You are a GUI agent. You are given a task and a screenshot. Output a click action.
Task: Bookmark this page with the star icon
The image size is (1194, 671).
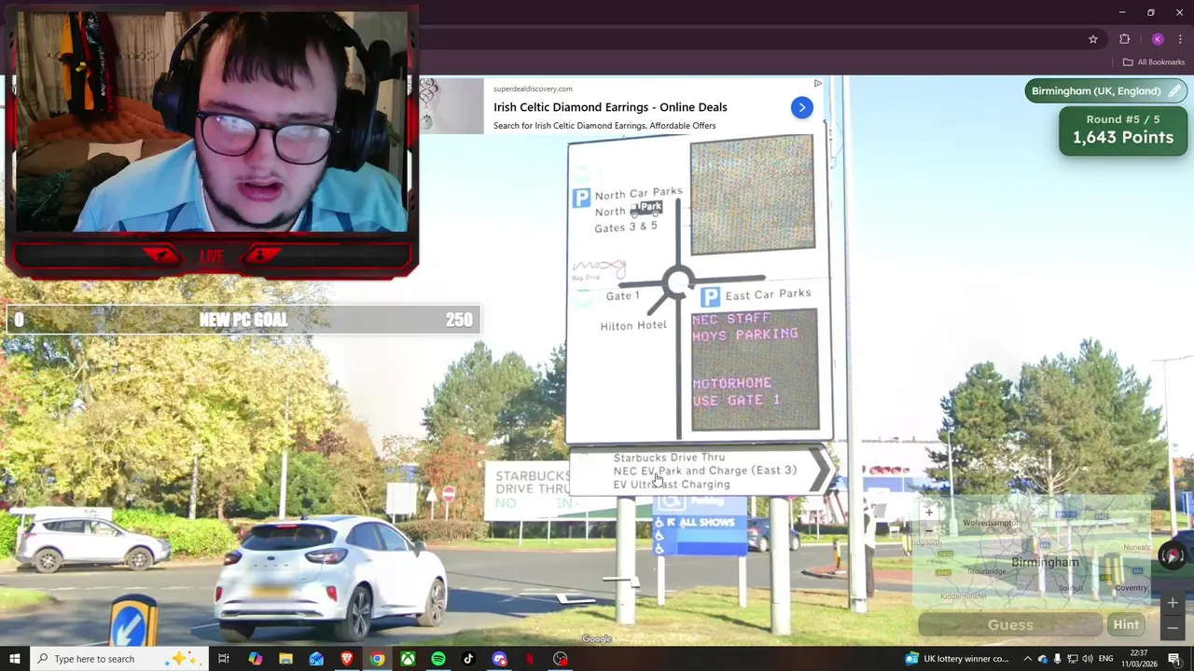pos(1093,39)
